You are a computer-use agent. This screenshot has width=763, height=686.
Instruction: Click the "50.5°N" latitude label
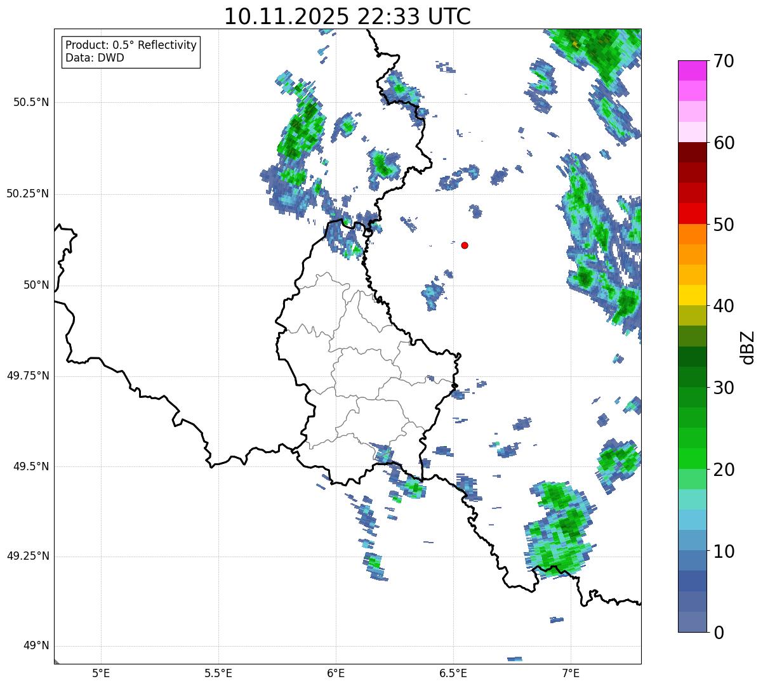31,102
